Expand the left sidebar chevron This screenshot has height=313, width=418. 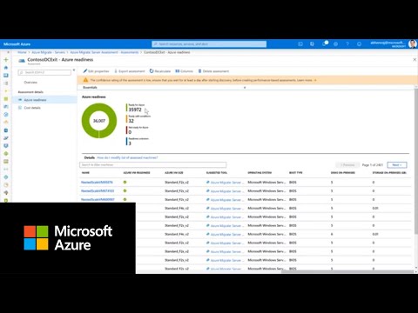point(8,52)
